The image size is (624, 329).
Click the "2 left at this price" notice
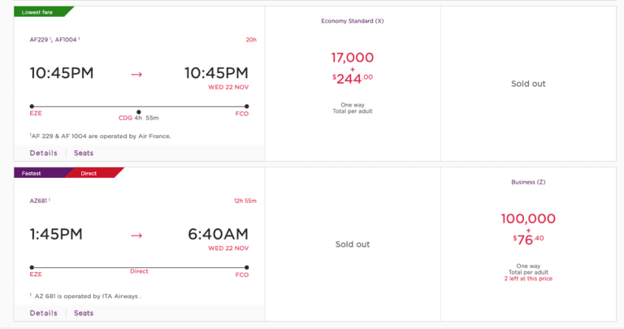tap(529, 279)
